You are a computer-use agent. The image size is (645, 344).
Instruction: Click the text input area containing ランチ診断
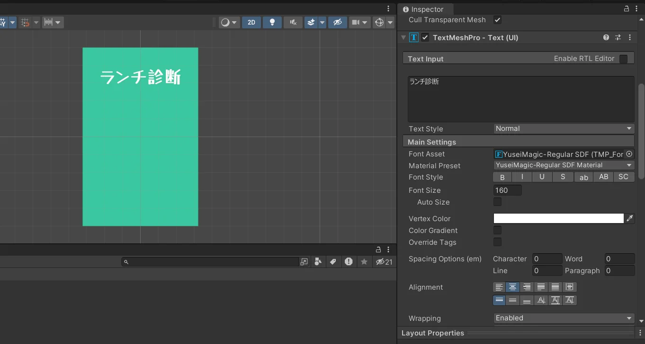pyautogui.click(x=521, y=99)
